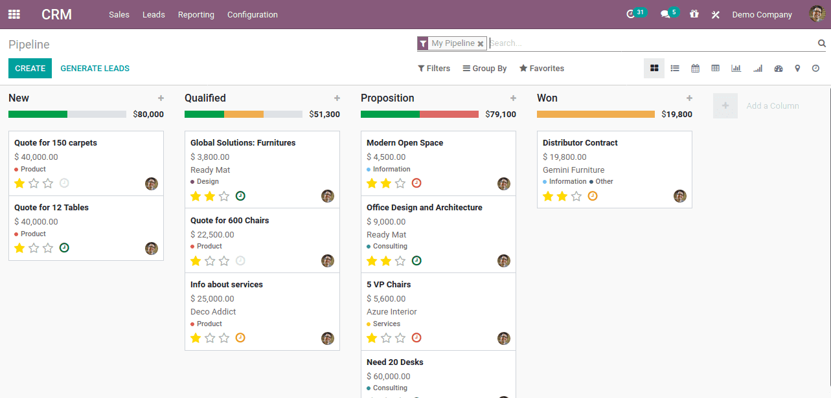Toggle third star on Office Design and Architecture
Screen dimensions: 831x398
pos(400,261)
